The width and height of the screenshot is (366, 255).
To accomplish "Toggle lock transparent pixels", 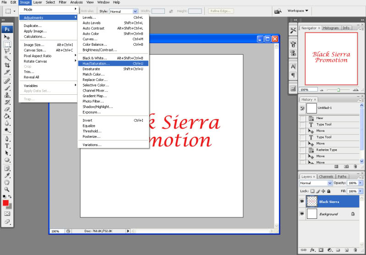I will click(x=312, y=191).
